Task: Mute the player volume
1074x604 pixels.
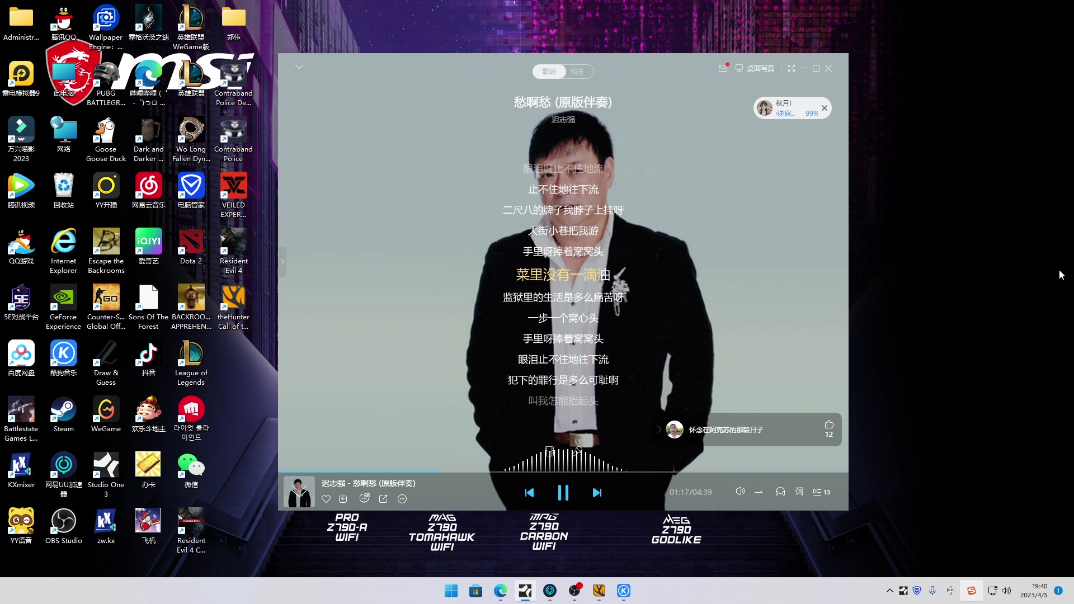Action: click(x=740, y=492)
